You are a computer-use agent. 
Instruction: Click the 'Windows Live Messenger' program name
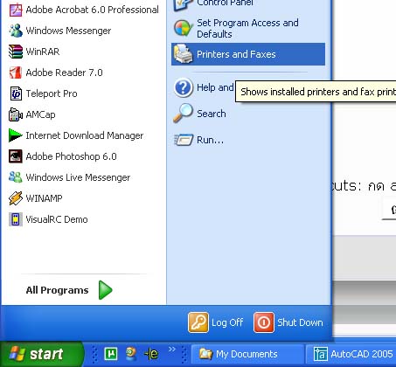click(x=78, y=177)
